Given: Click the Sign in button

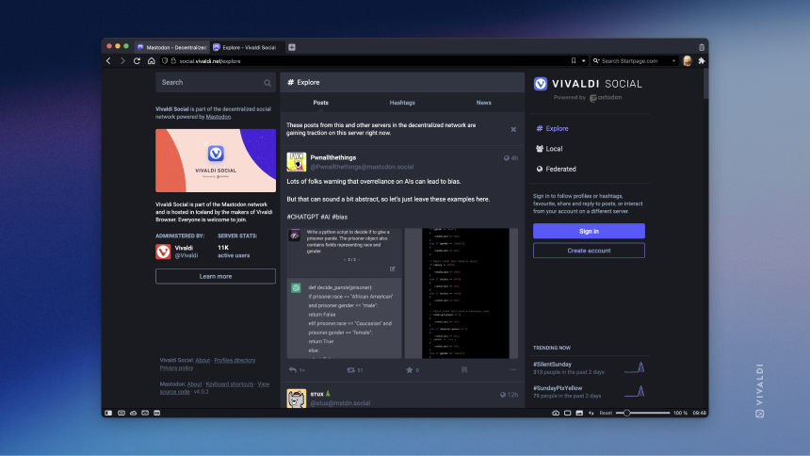Looking at the screenshot, I should pyautogui.click(x=589, y=231).
